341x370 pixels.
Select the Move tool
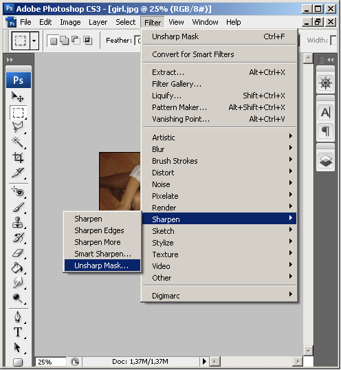[x=18, y=96]
